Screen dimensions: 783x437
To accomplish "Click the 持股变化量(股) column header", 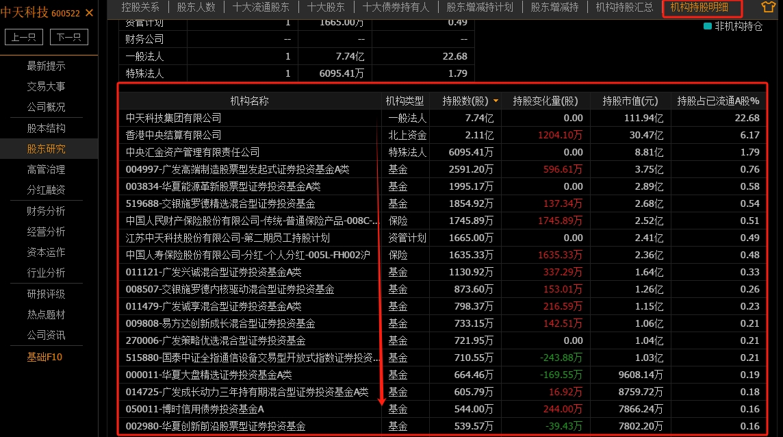I will pyautogui.click(x=545, y=101).
